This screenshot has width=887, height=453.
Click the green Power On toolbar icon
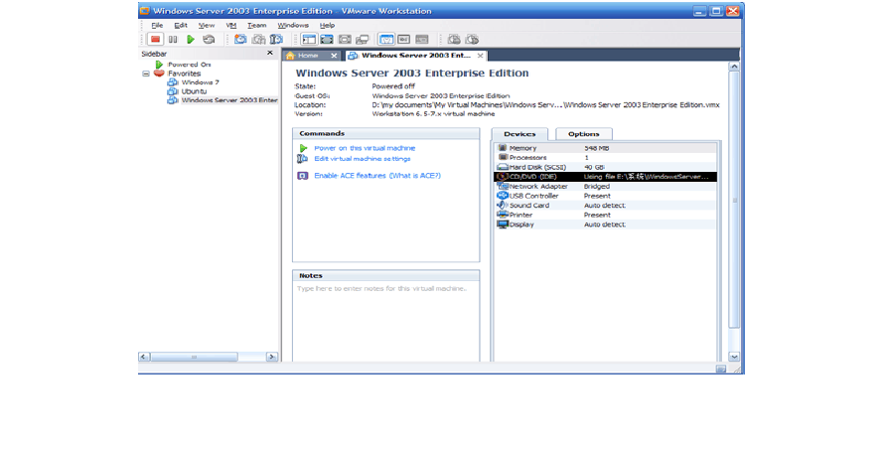[x=191, y=39]
